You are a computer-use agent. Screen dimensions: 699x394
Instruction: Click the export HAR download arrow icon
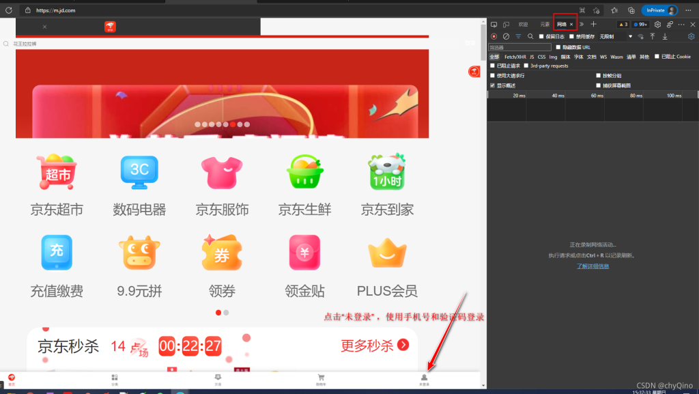[665, 37]
